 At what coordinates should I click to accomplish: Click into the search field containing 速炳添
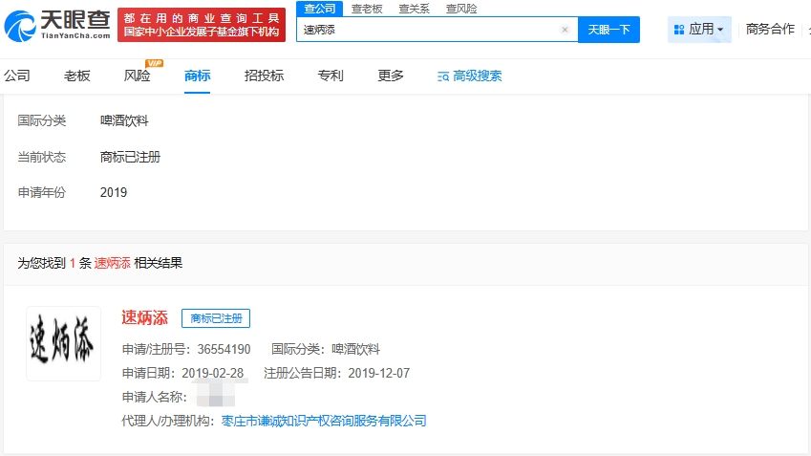430,30
